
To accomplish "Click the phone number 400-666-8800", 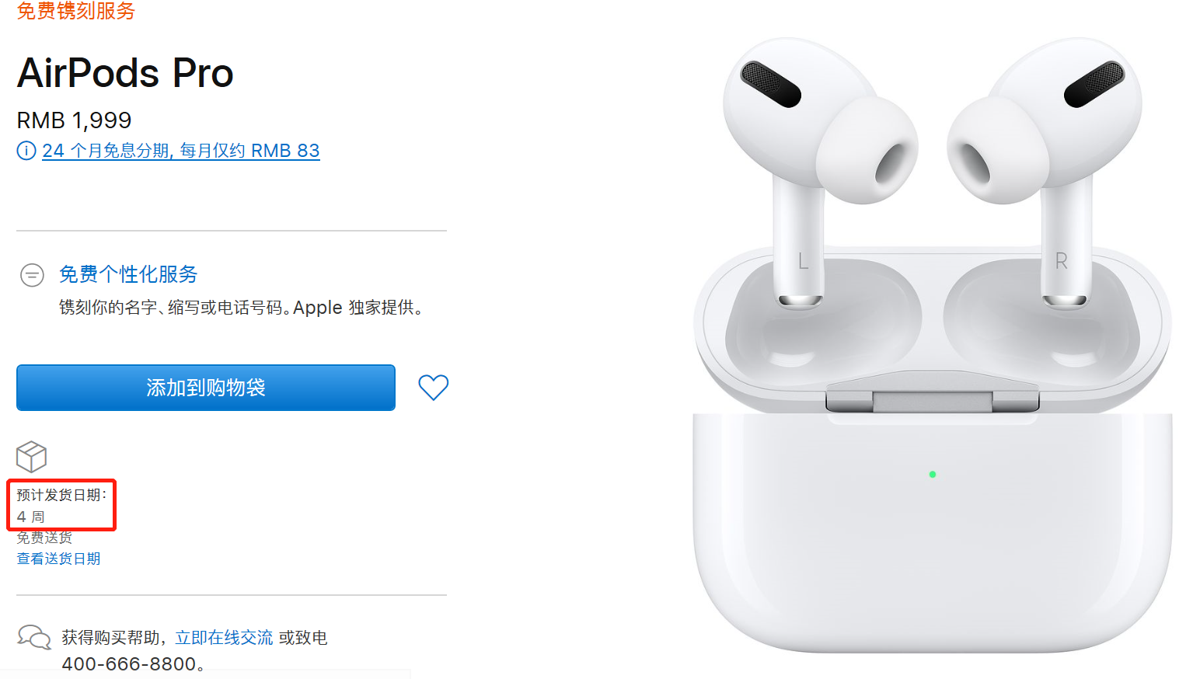I will [x=129, y=664].
